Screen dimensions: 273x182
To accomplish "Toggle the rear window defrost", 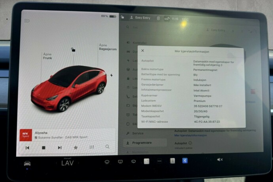I will [x=120, y=162].
